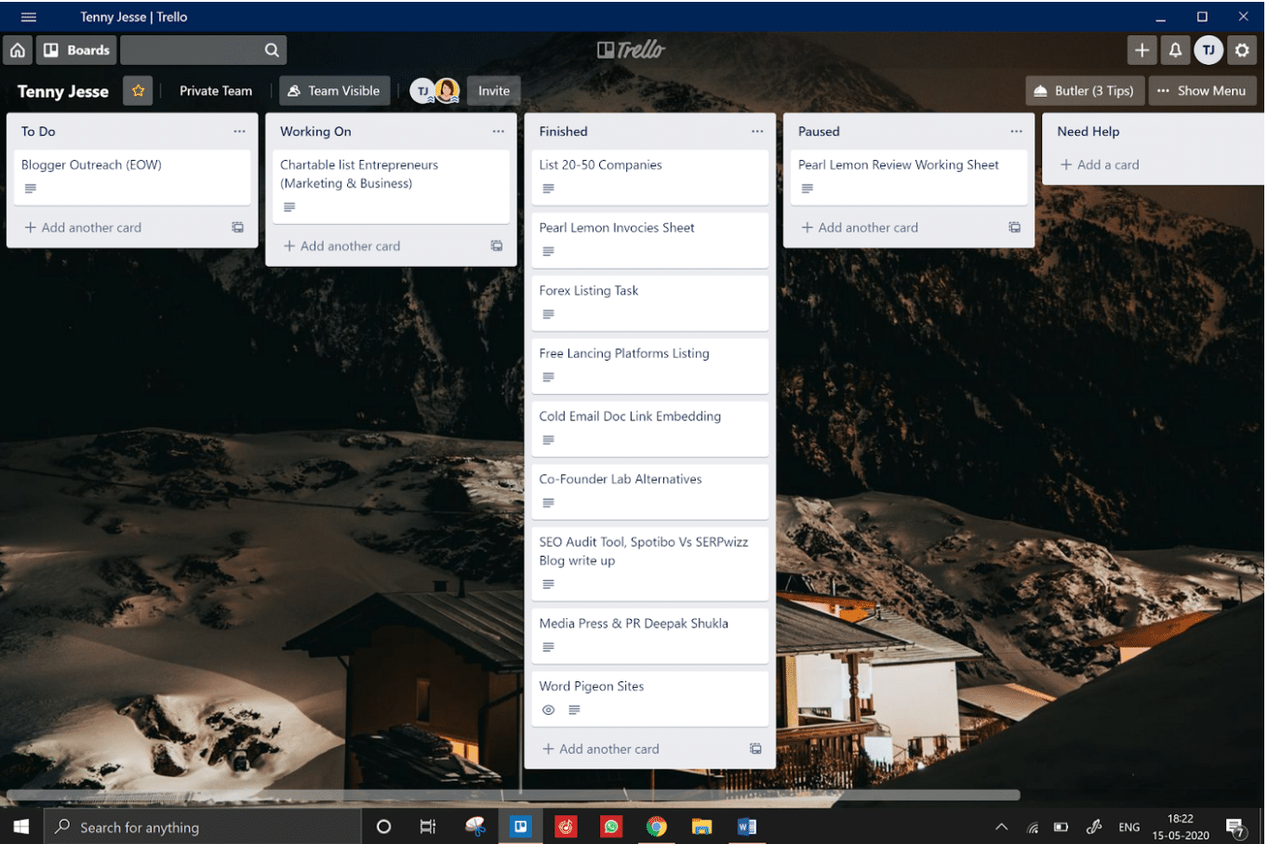The width and height of the screenshot is (1268, 844).
Task: Click the Need Help list title
Action: click(x=1088, y=132)
